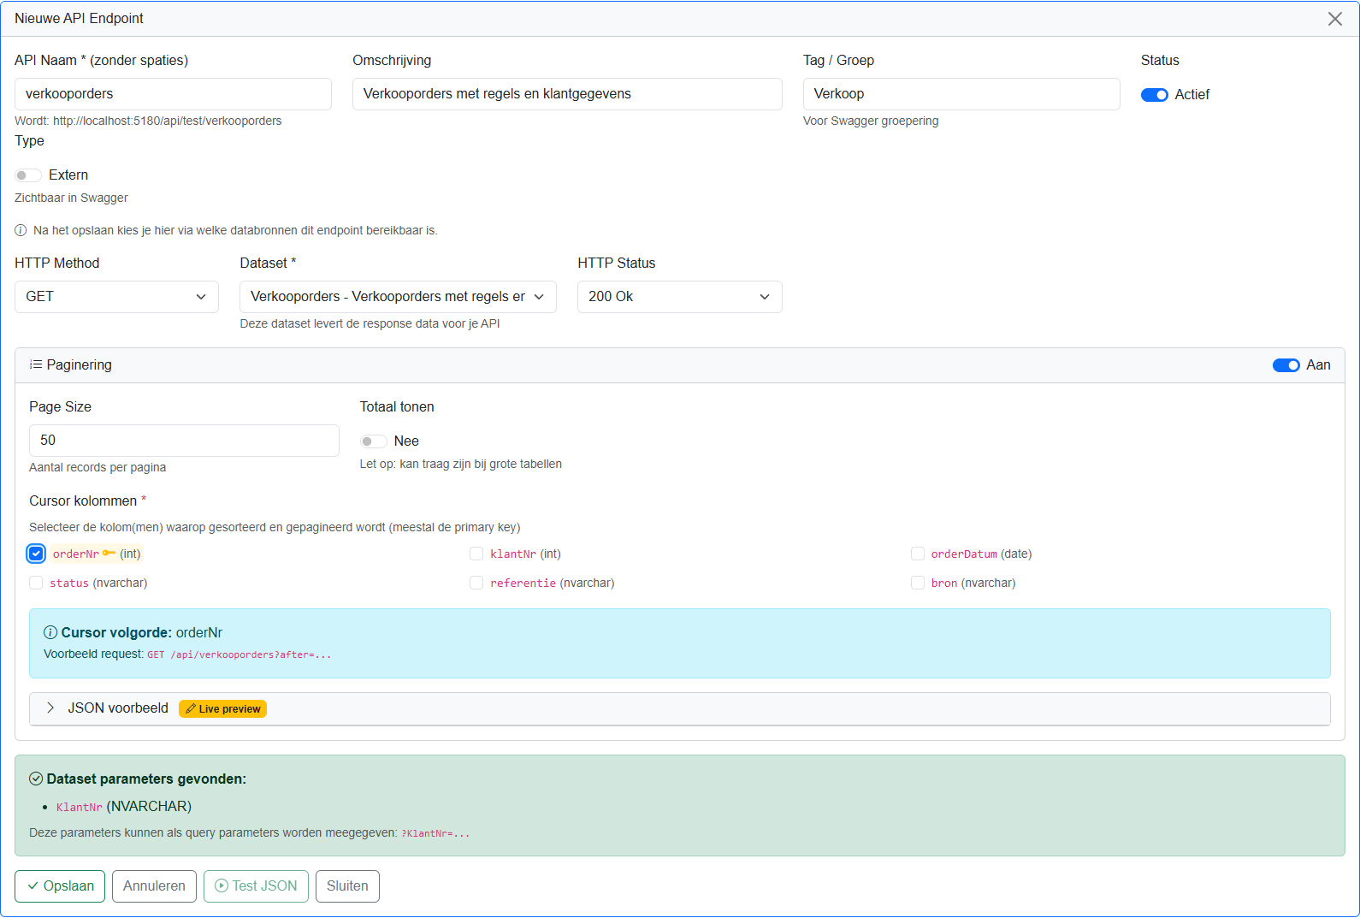Click the info icon before Cursor volgorde

pyautogui.click(x=50, y=632)
